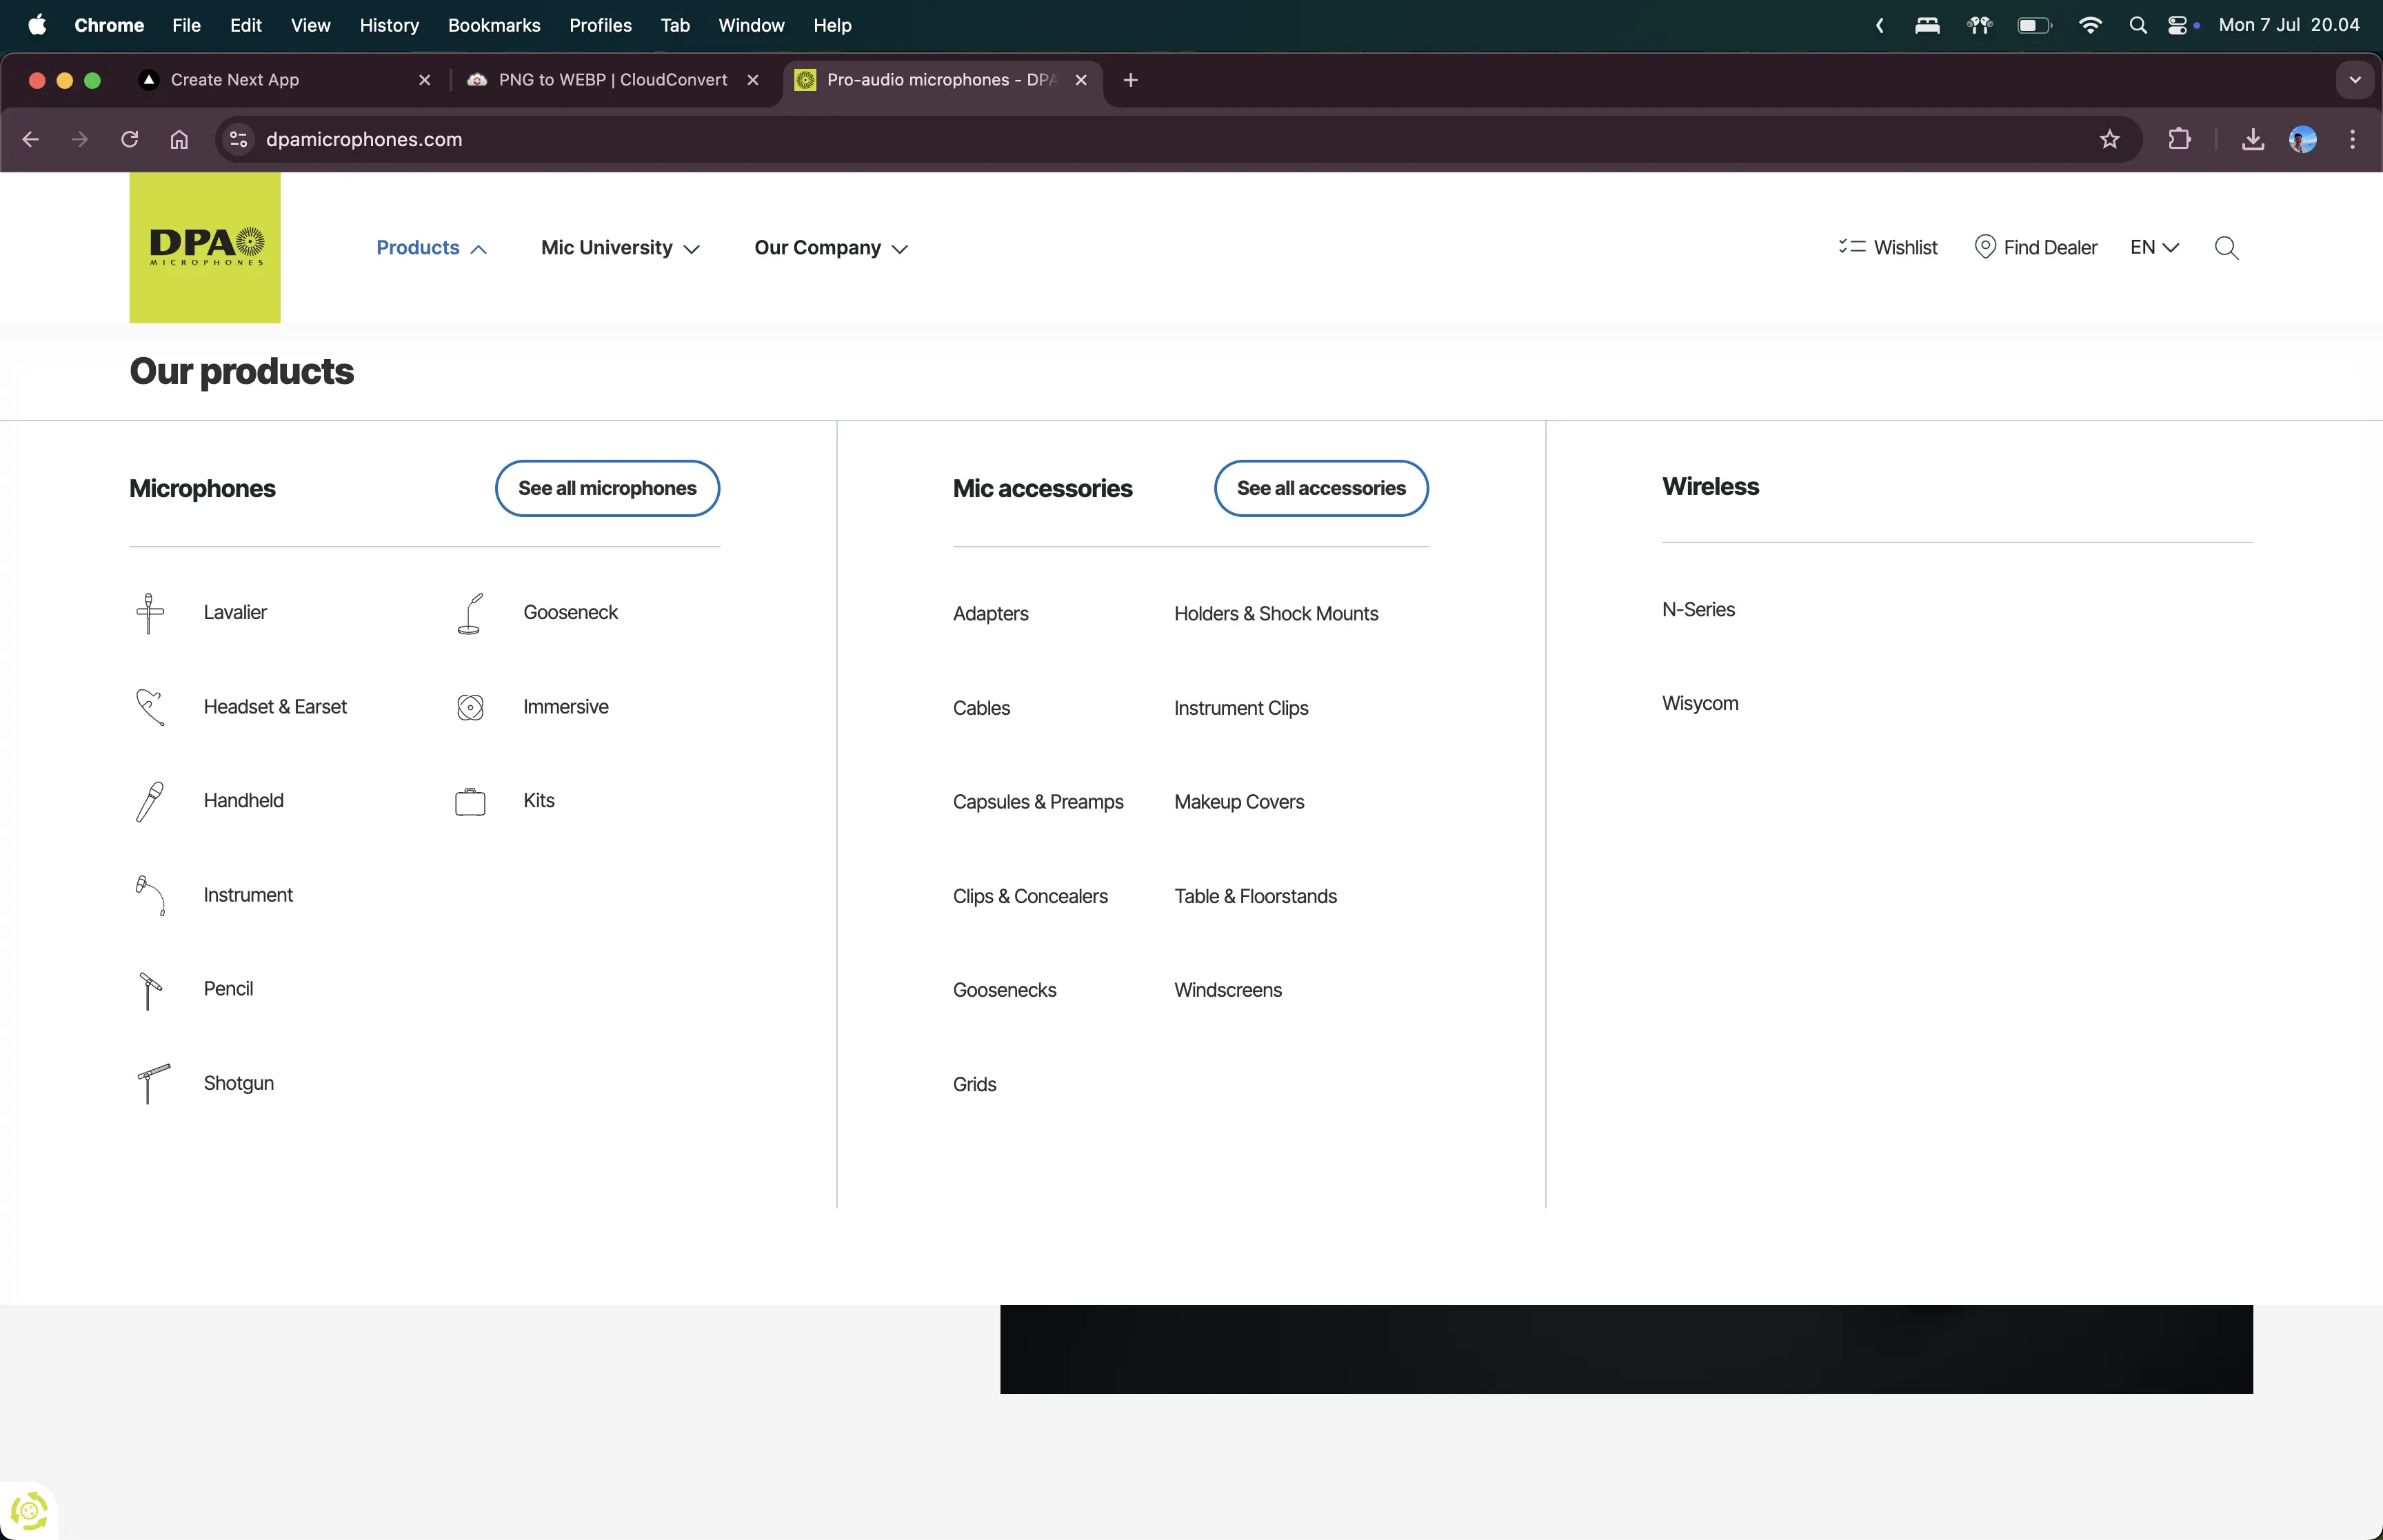Click the Lavalier microphone icon
2383x1540 pixels.
[x=149, y=612]
